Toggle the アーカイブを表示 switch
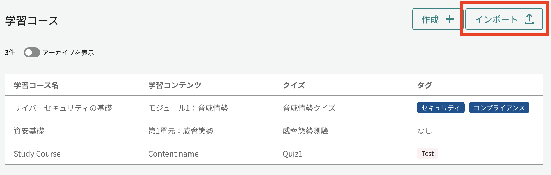The image size is (551, 175). coord(32,52)
